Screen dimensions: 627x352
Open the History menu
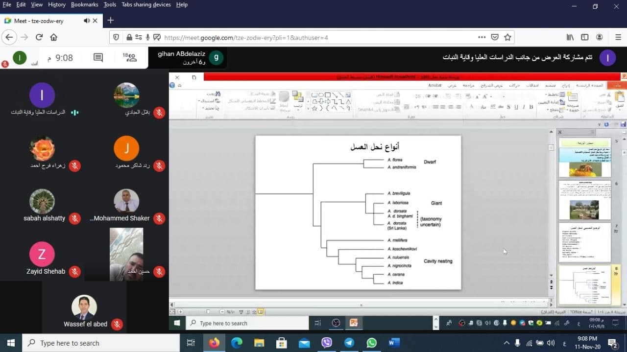pos(57,4)
